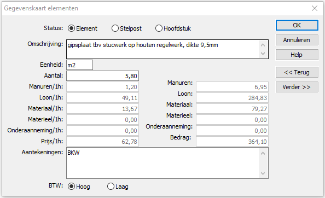Image resolution: width=325 pixels, height=198 pixels.
Task: Click the down arrow in the Omschrijving scrollbar
Action: pyautogui.click(x=263, y=54)
